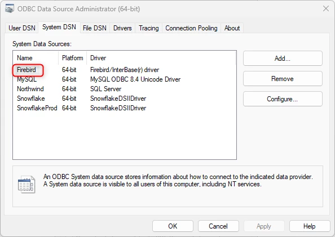Image resolution: width=335 pixels, height=237 pixels.
Task: Click the Add... button
Action: [x=283, y=58]
